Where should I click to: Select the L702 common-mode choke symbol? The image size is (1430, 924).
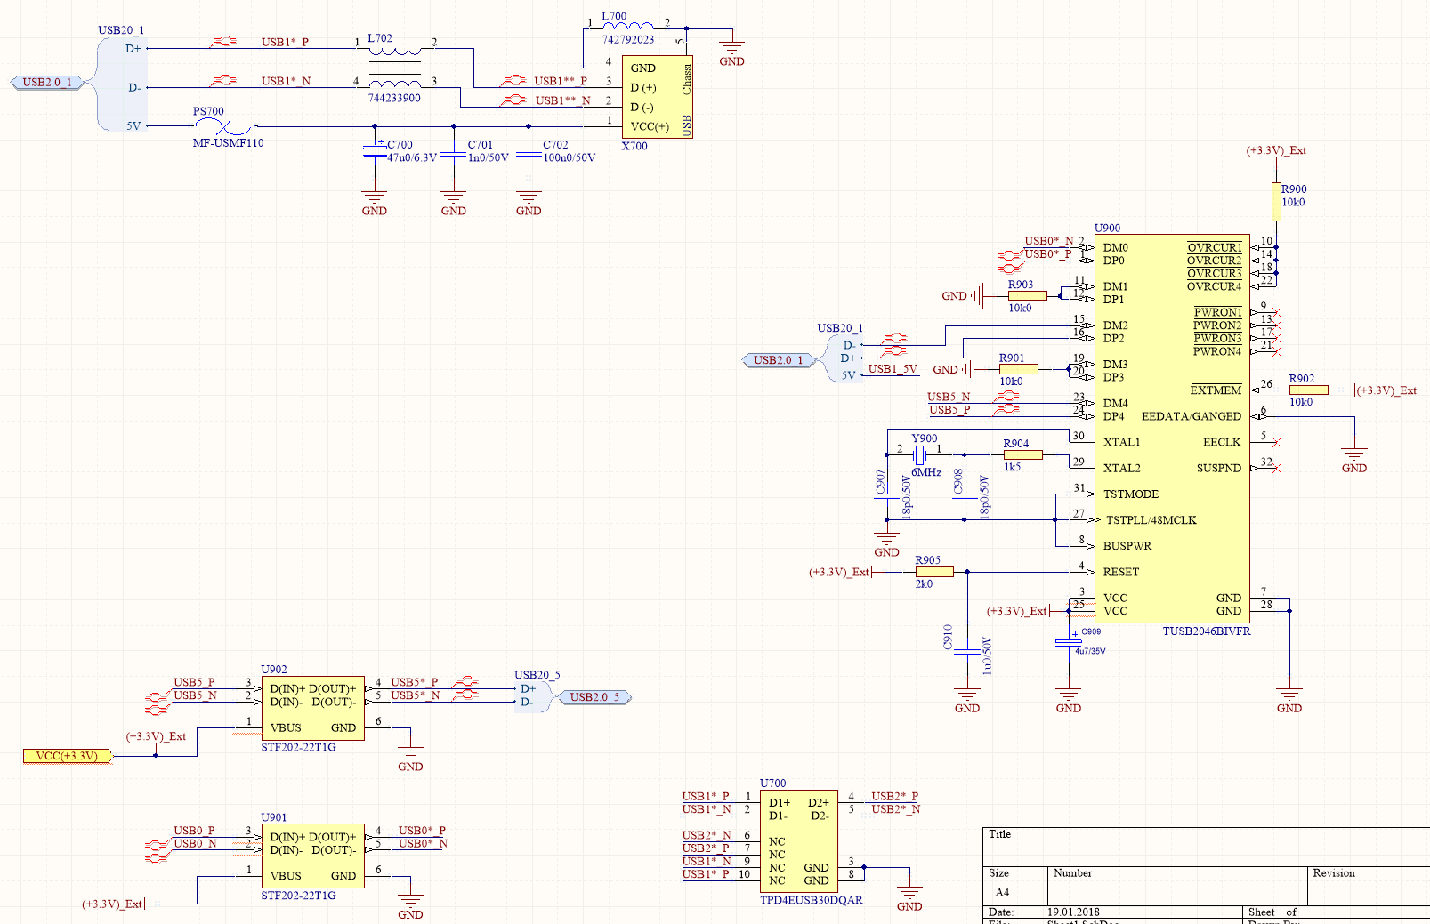pos(395,68)
